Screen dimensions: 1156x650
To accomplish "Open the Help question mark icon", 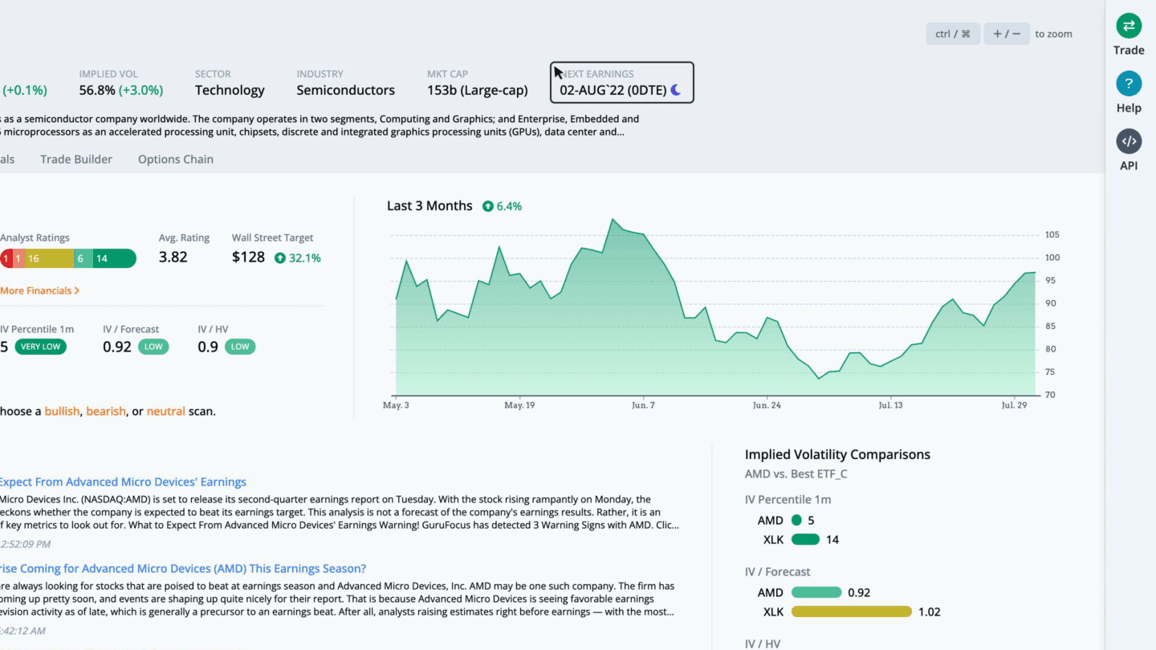I will coord(1129,83).
